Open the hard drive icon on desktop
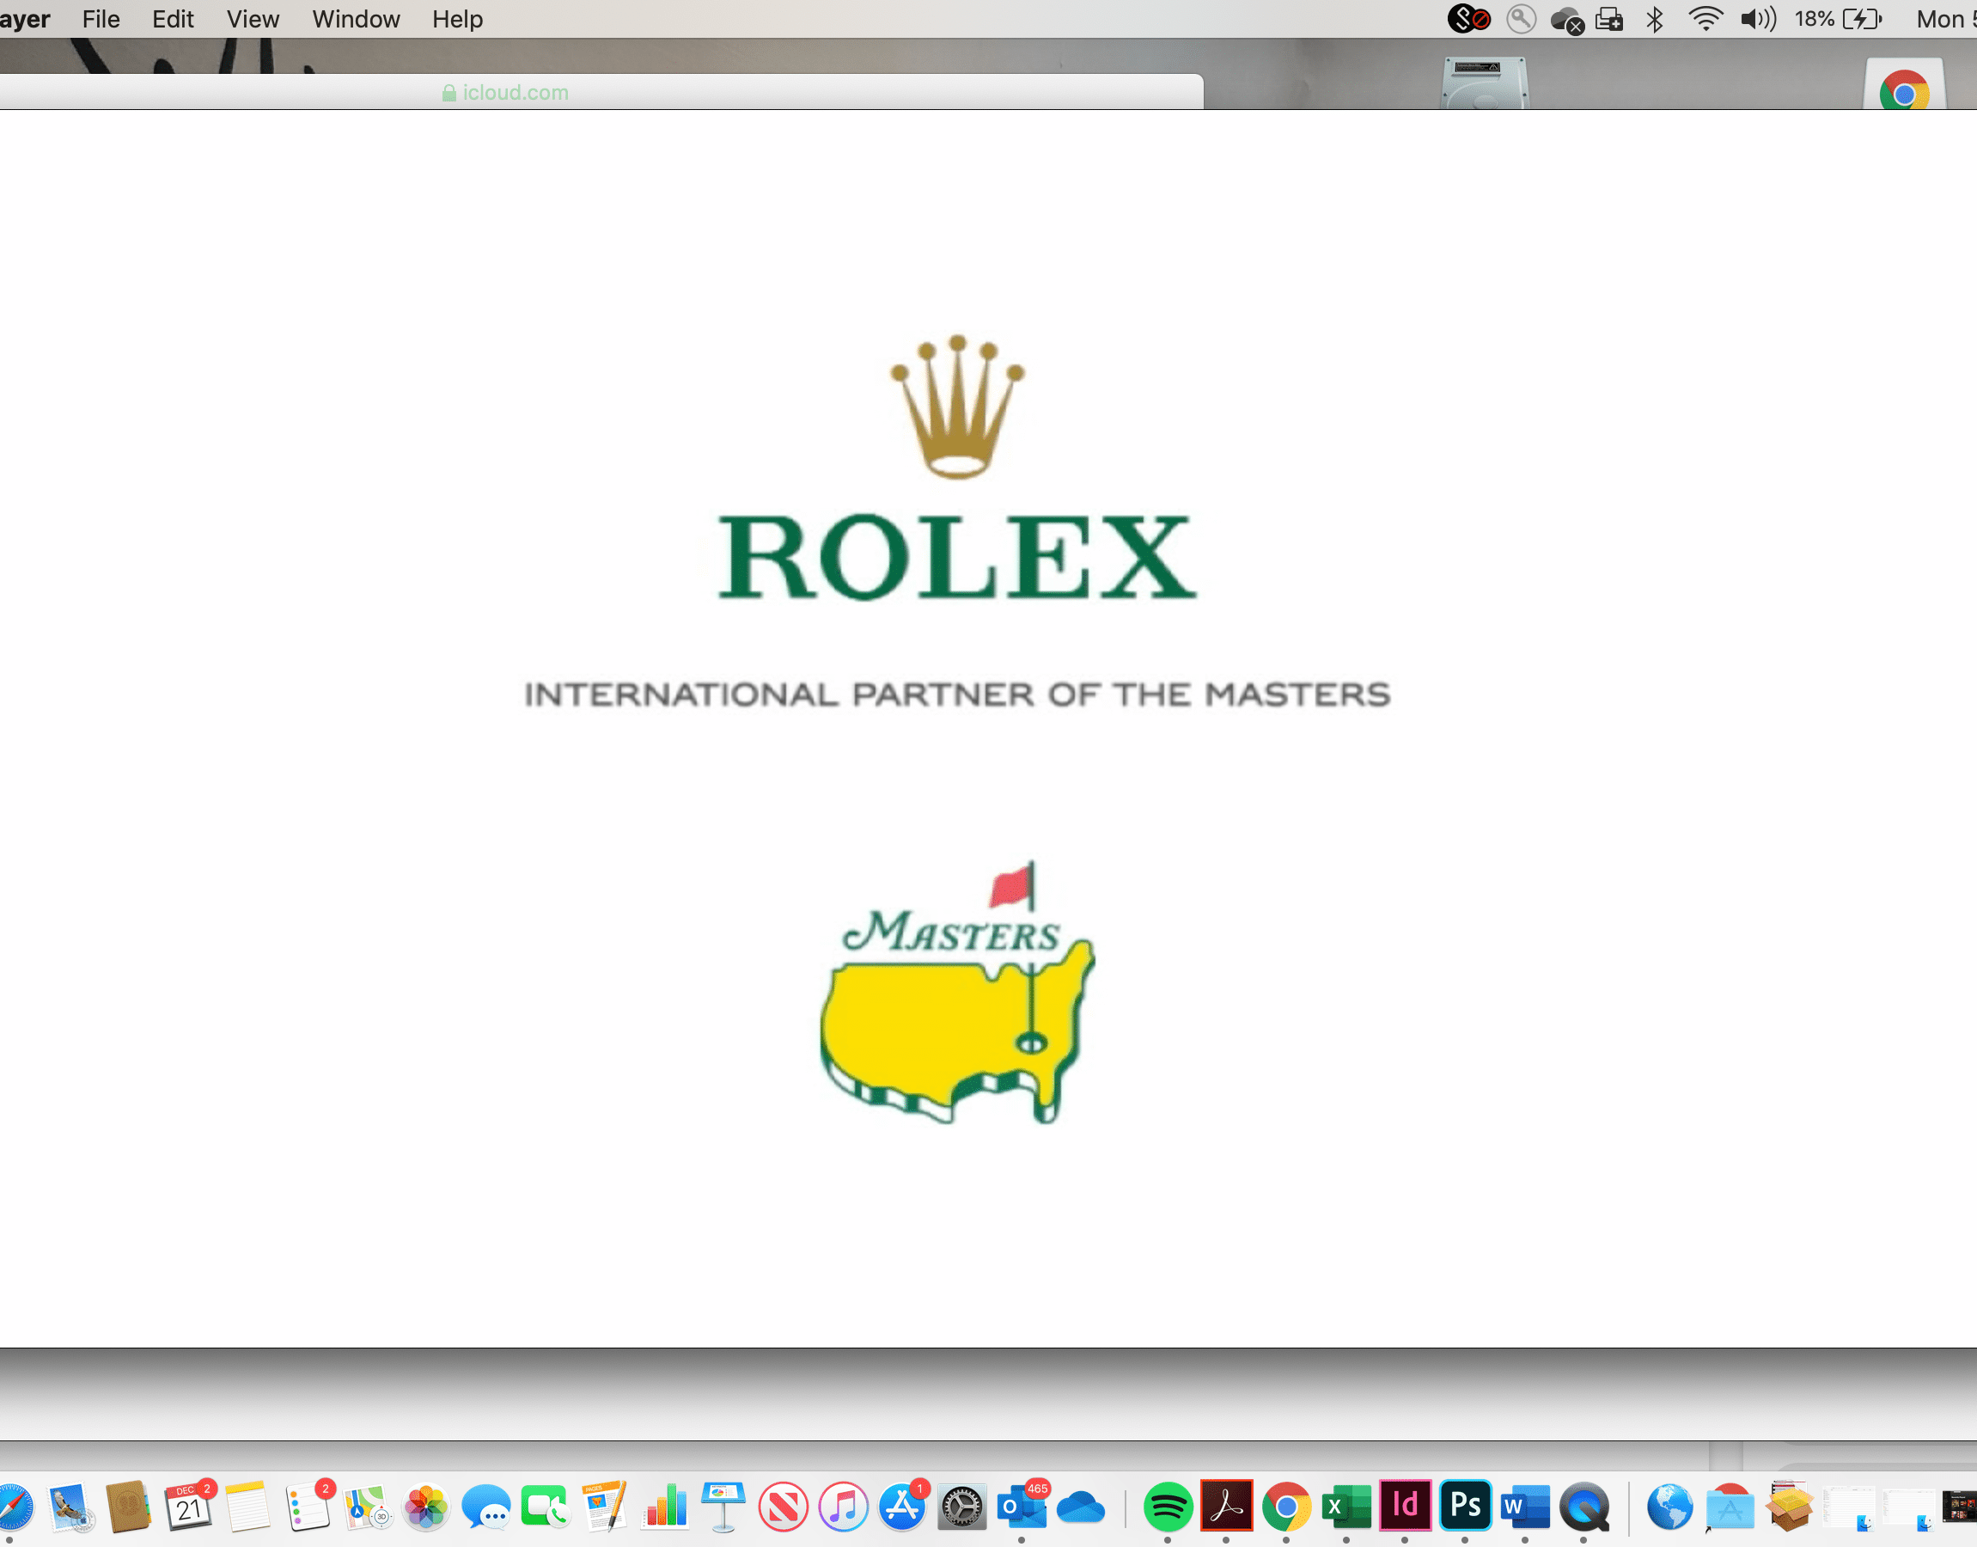The image size is (1977, 1547). pyautogui.click(x=1484, y=84)
